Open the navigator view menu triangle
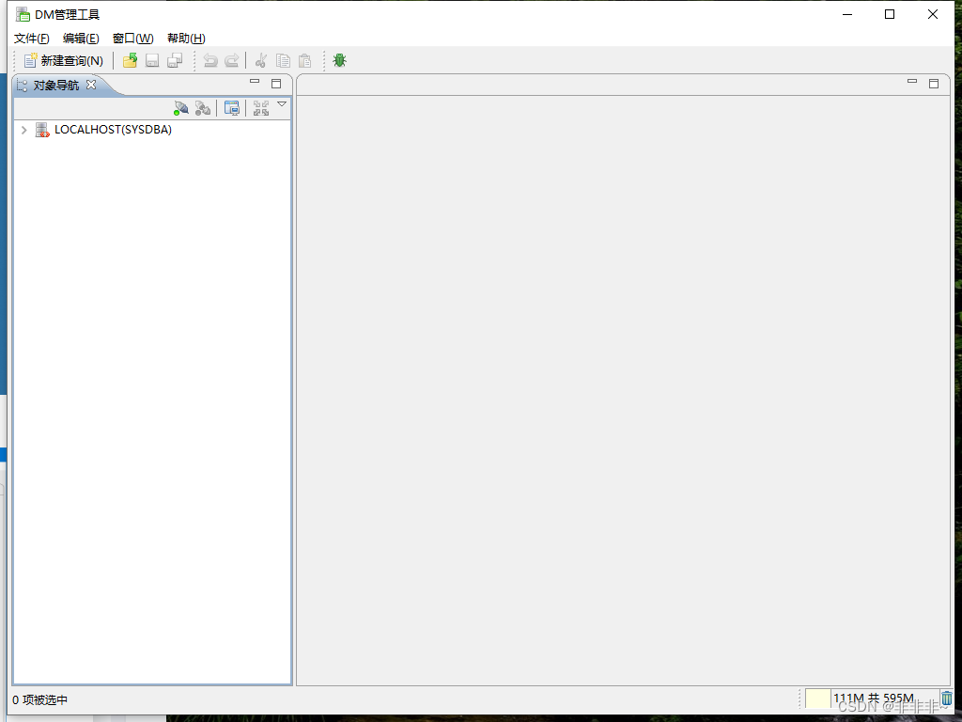Screen dimensions: 962x722 click(282, 104)
